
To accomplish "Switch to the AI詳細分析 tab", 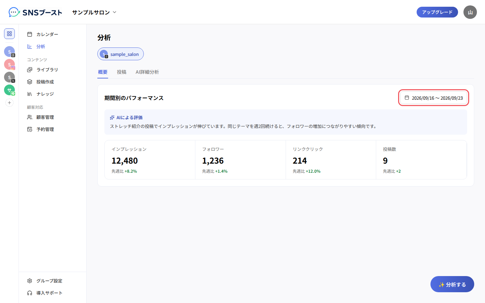I will tap(147, 72).
